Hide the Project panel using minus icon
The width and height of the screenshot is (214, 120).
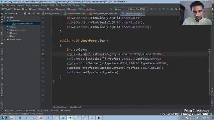point(38,13)
